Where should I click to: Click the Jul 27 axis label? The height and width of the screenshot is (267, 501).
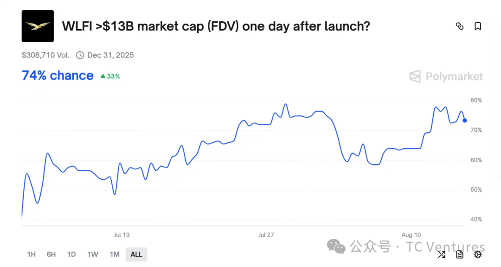click(266, 235)
